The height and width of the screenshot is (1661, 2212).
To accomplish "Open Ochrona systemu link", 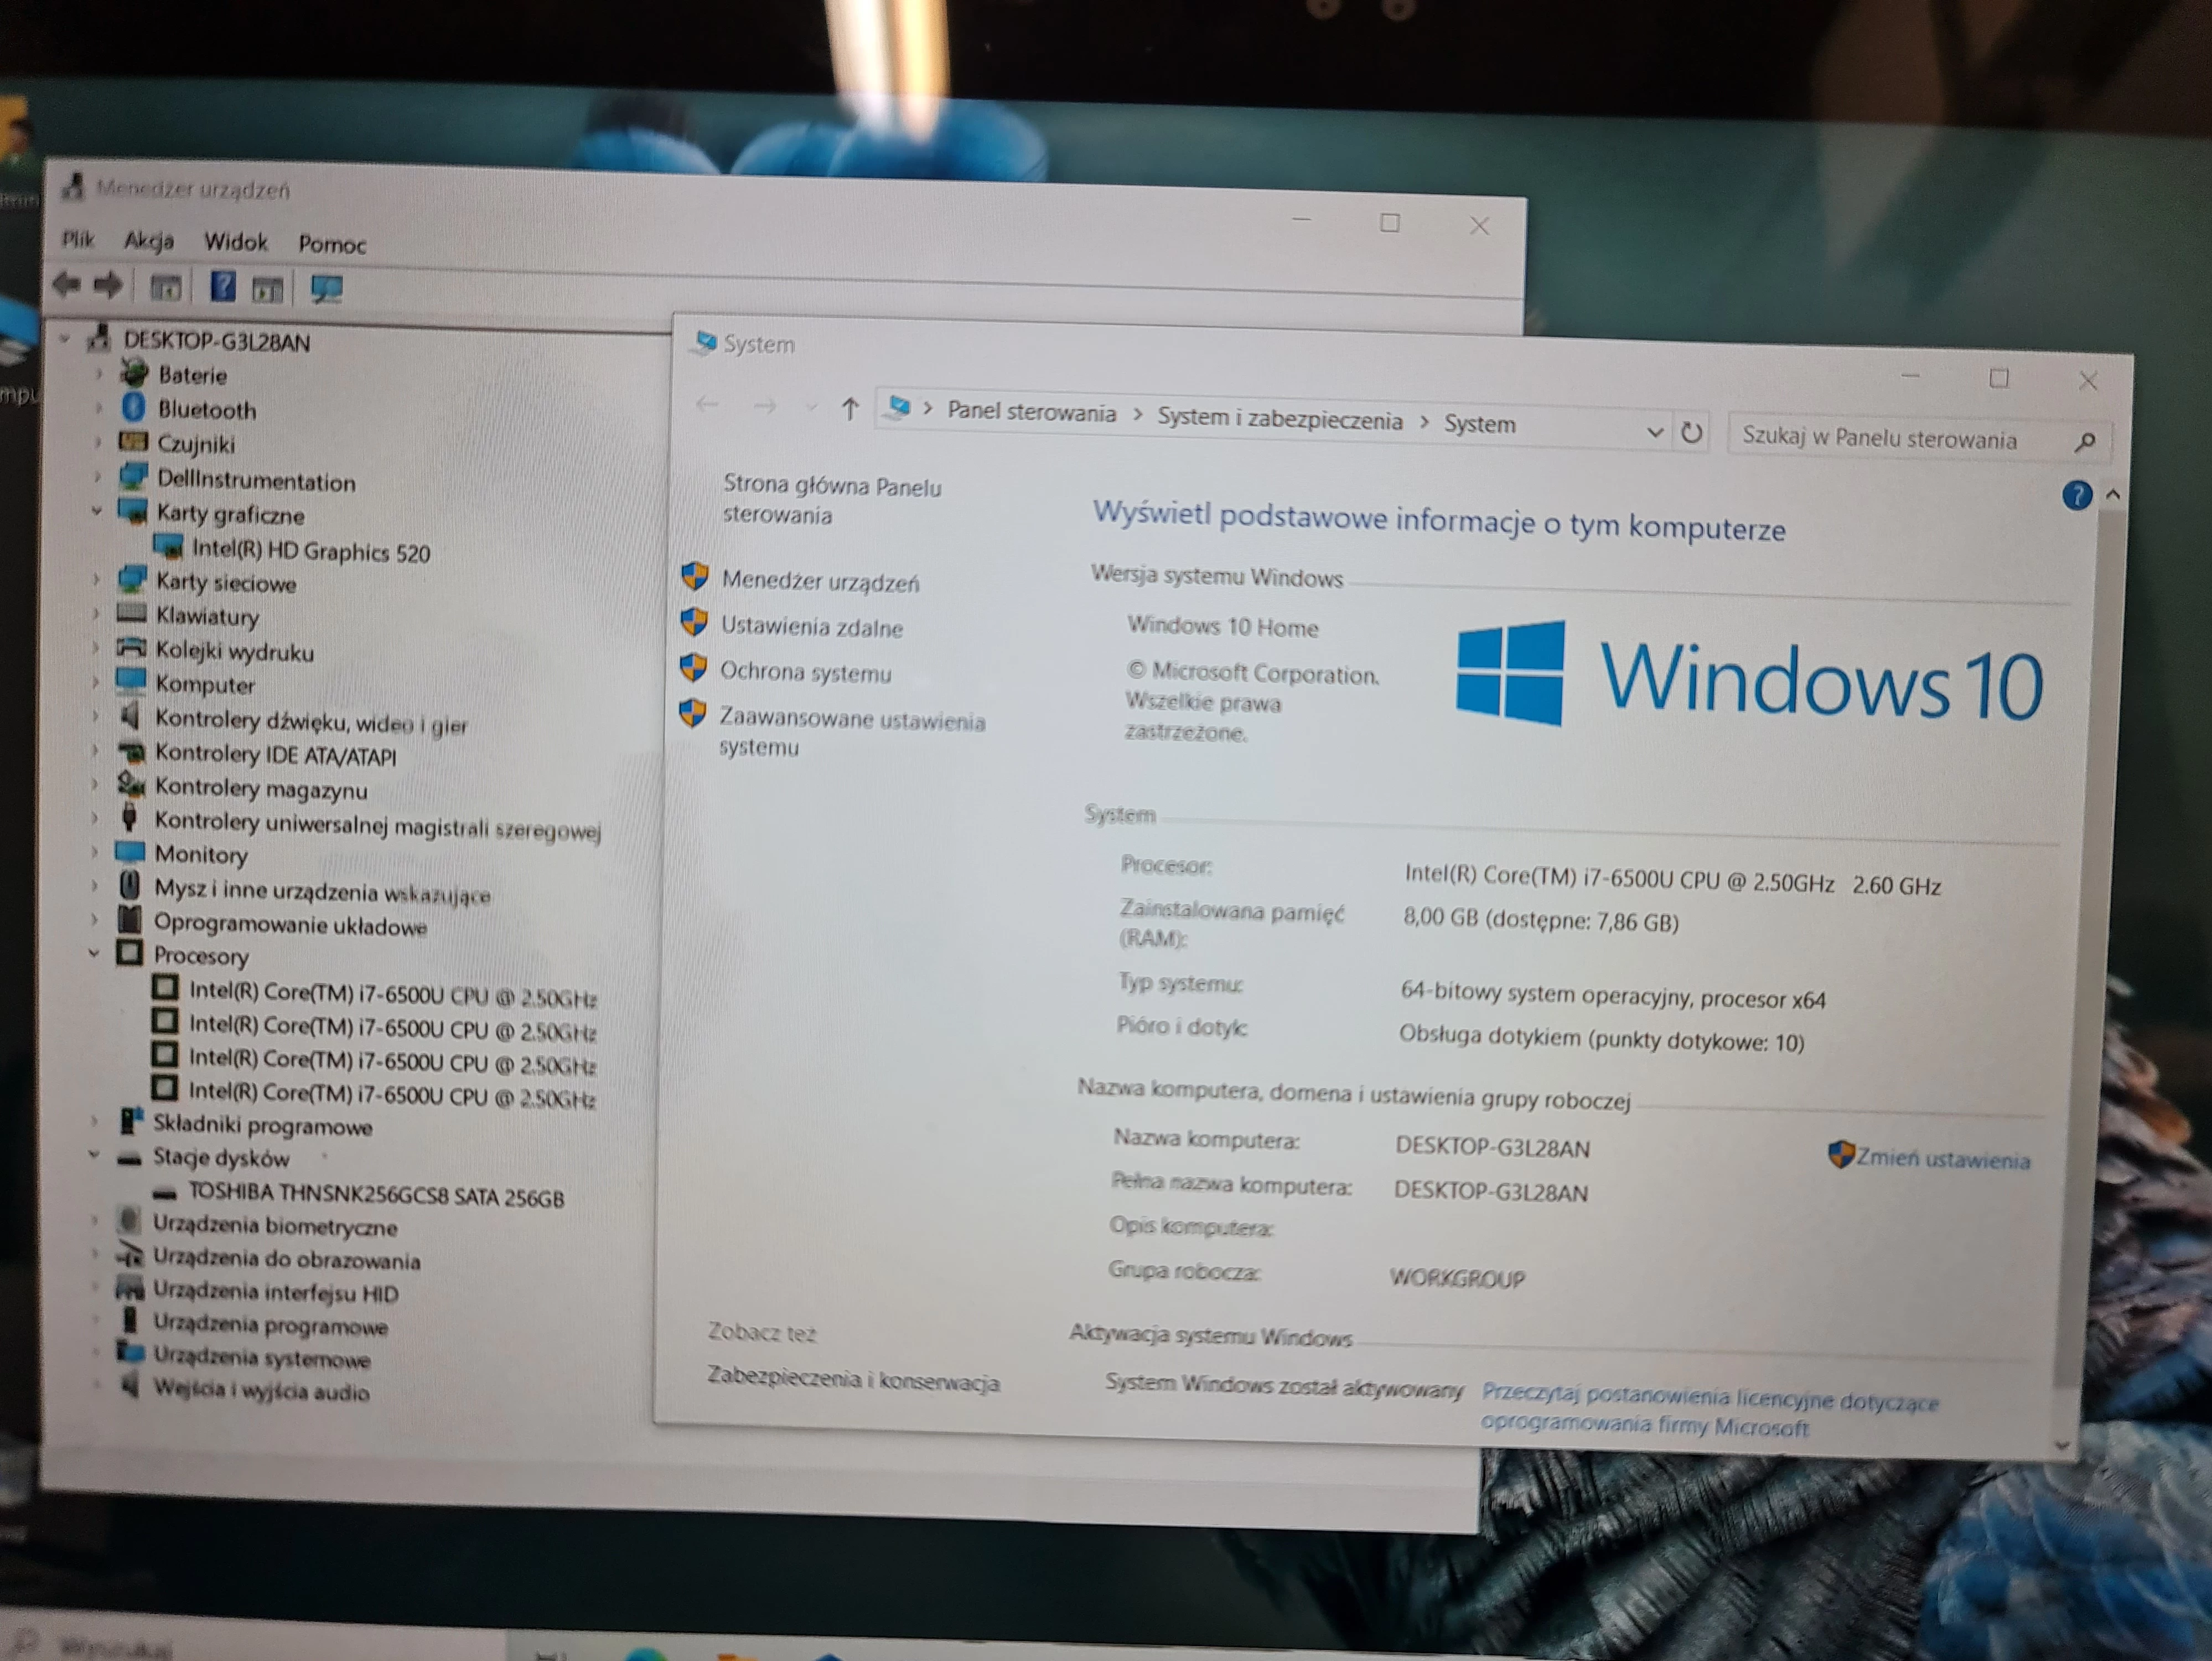I will coord(805,672).
